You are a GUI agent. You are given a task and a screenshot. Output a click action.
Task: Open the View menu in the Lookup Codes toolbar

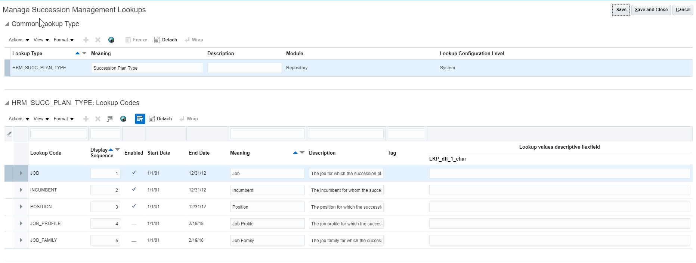pyautogui.click(x=41, y=119)
